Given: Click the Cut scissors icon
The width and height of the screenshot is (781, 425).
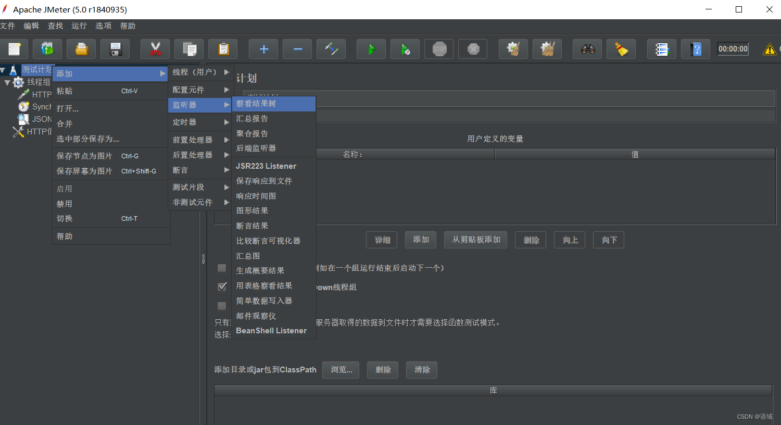Looking at the screenshot, I should point(155,49).
